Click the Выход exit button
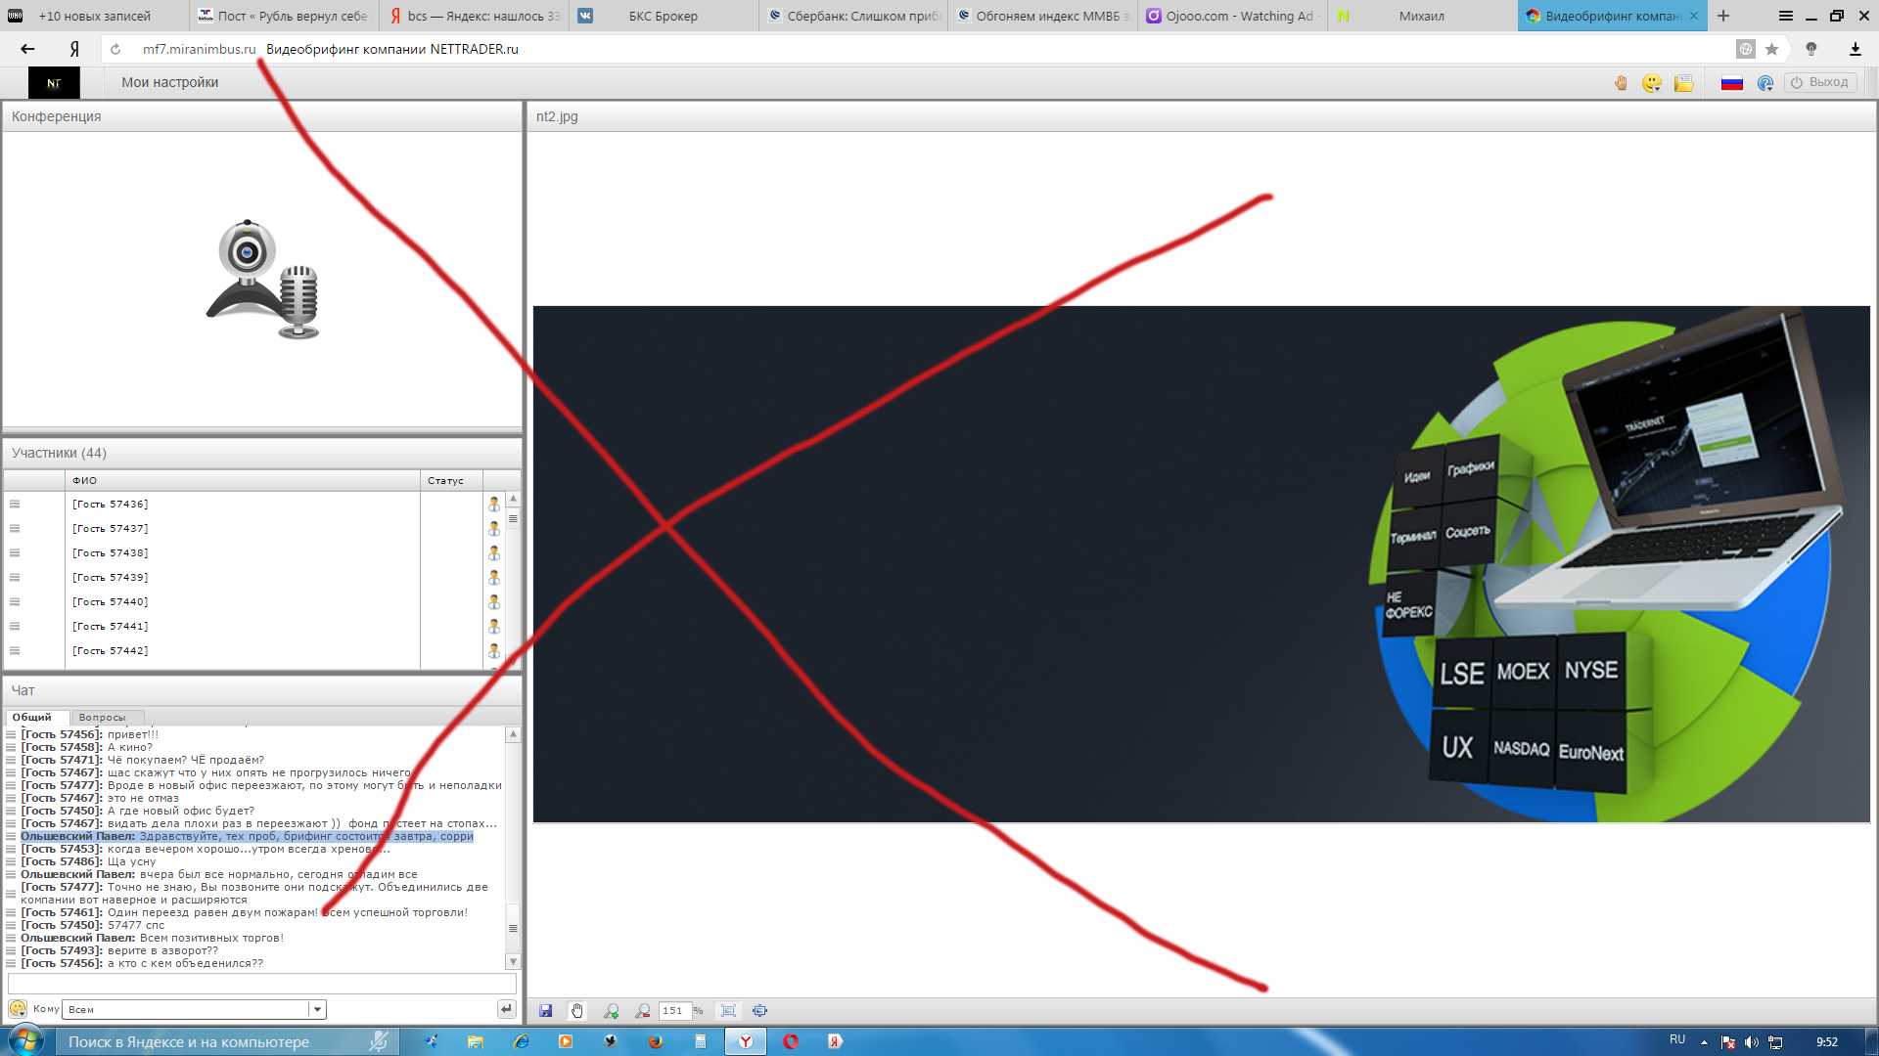This screenshot has height=1056, width=1879. (1820, 82)
